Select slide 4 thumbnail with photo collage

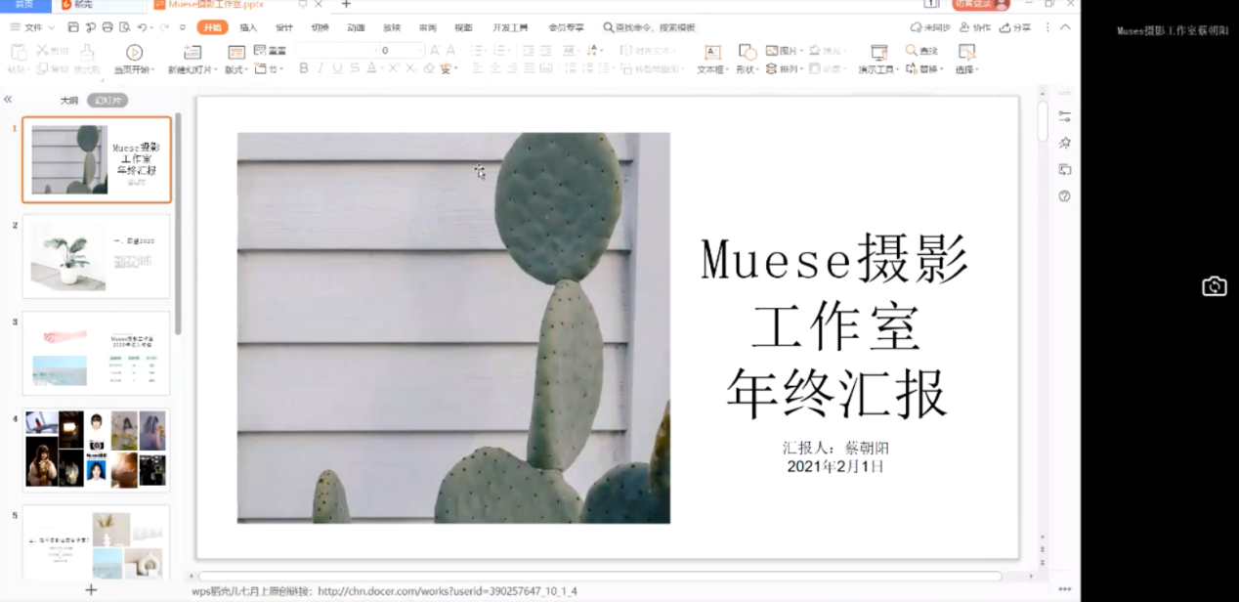tap(96, 449)
